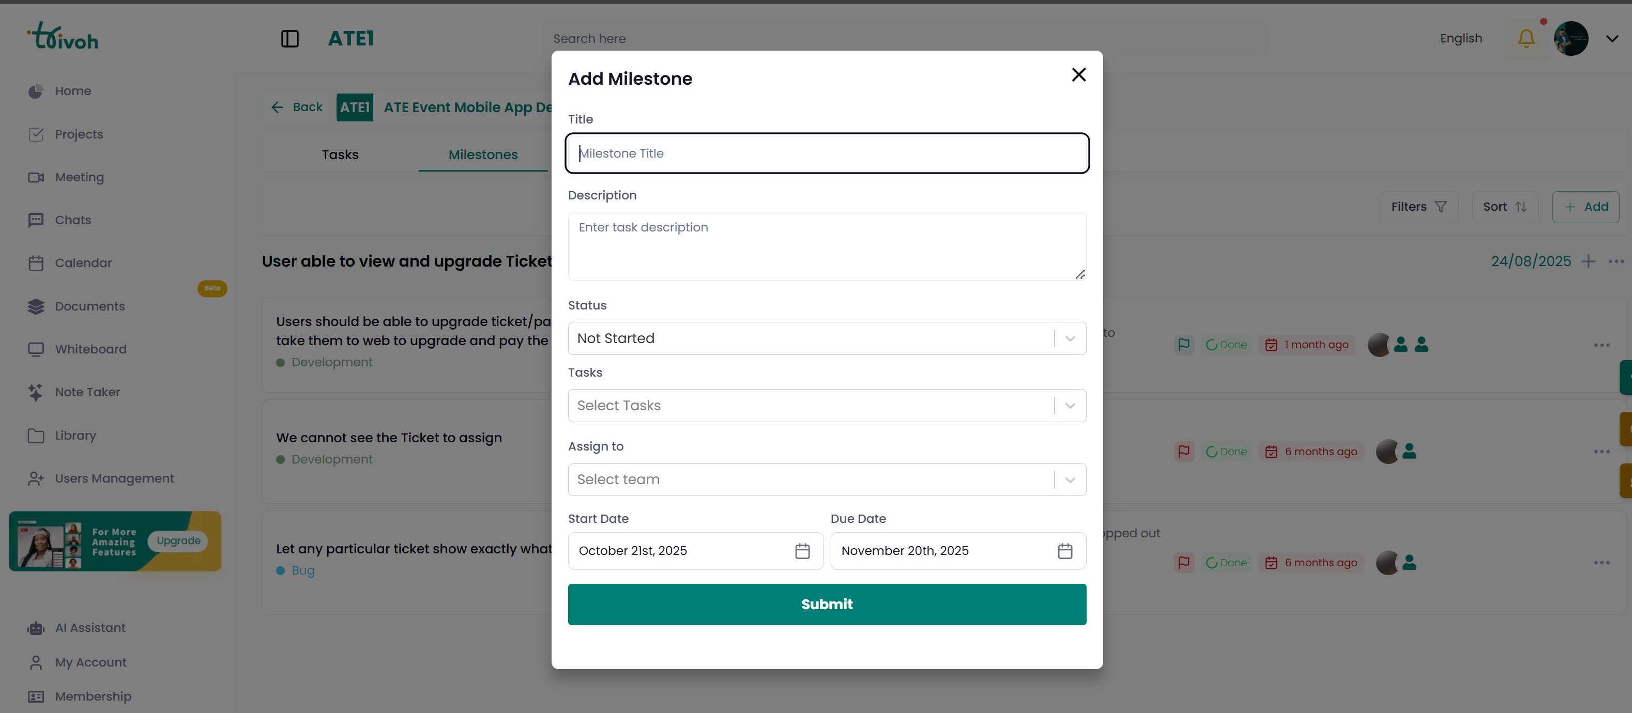Expand the Status dropdown showing Not Started
1632x713 pixels.
pos(1070,338)
